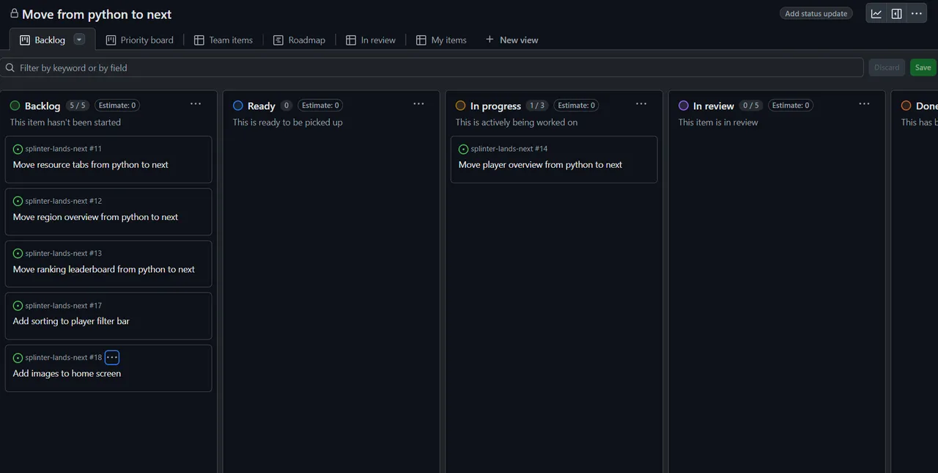Open the Insights chart icon

[876, 13]
